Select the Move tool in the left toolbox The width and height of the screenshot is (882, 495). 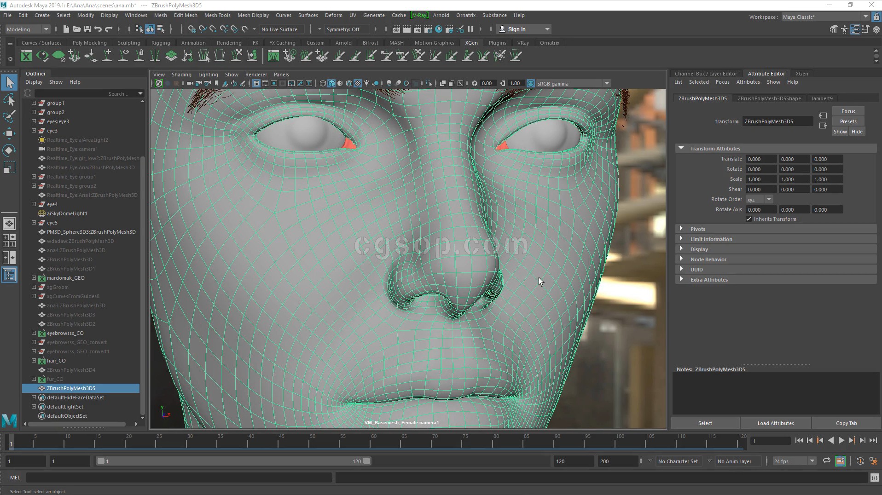click(x=9, y=133)
